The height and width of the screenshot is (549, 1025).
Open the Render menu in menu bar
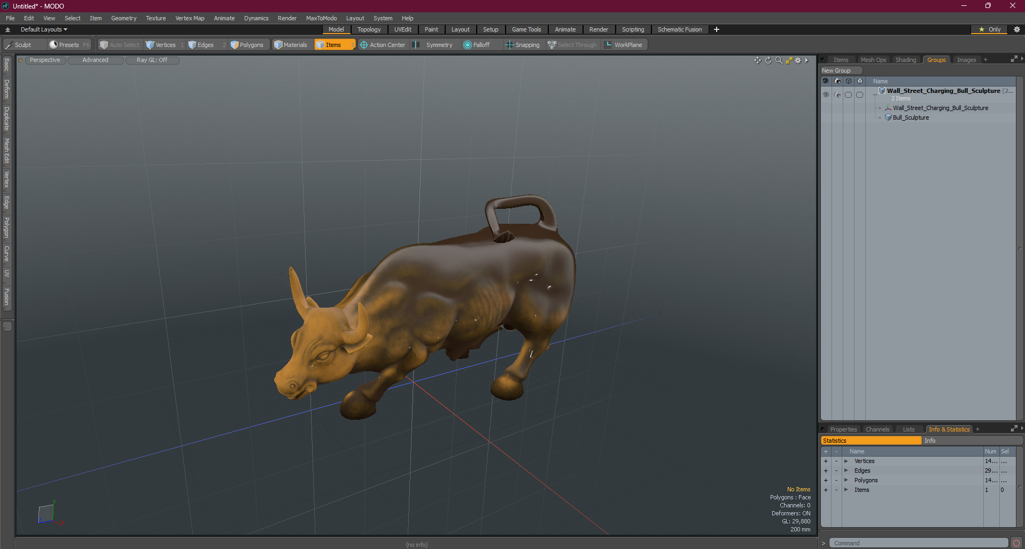point(287,18)
